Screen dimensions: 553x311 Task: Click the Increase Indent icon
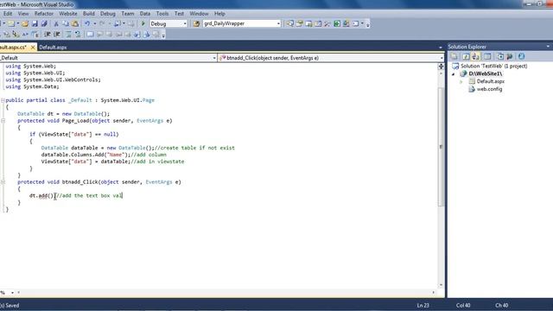point(56,35)
